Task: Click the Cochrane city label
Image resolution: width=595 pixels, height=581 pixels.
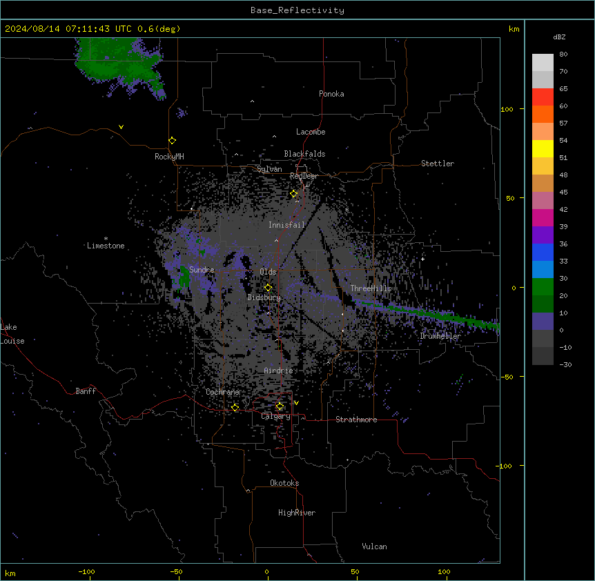Action: pyautogui.click(x=222, y=392)
